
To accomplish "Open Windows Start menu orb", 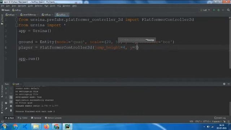I will [x=4, y=127].
